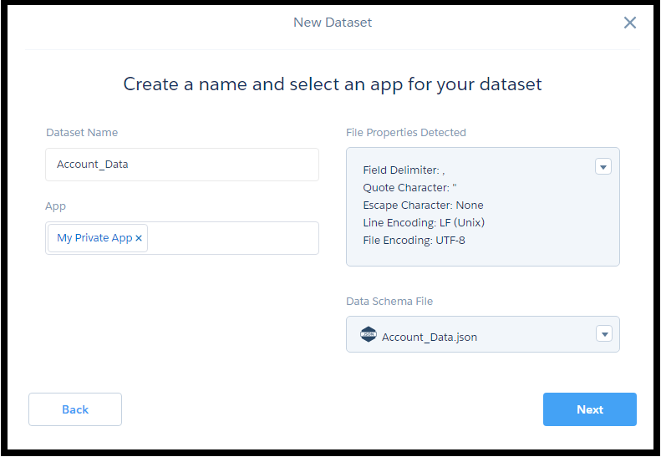This screenshot has height=457, width=661.
Task: Expand the File Properties Detected dropdown arrow
Action: 603,166
